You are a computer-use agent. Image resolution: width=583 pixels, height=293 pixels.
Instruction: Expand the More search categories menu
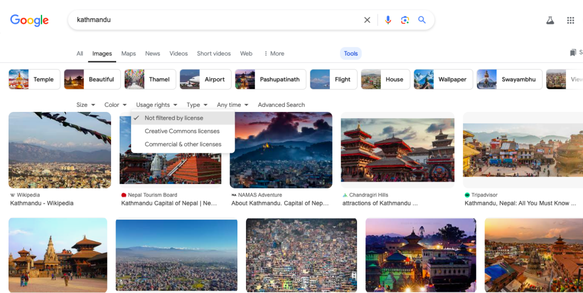pyautogui.click(x=274, y=53)
